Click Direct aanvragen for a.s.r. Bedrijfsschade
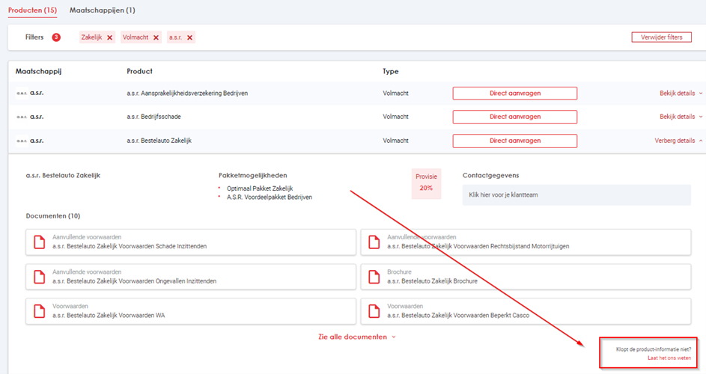 514,117
